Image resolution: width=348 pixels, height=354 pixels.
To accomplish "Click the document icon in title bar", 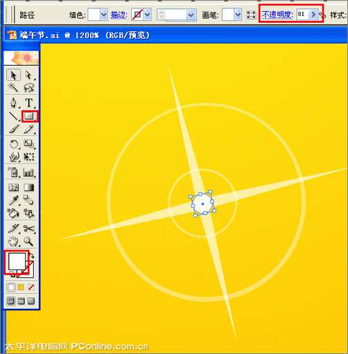I will tap(12, 35).
